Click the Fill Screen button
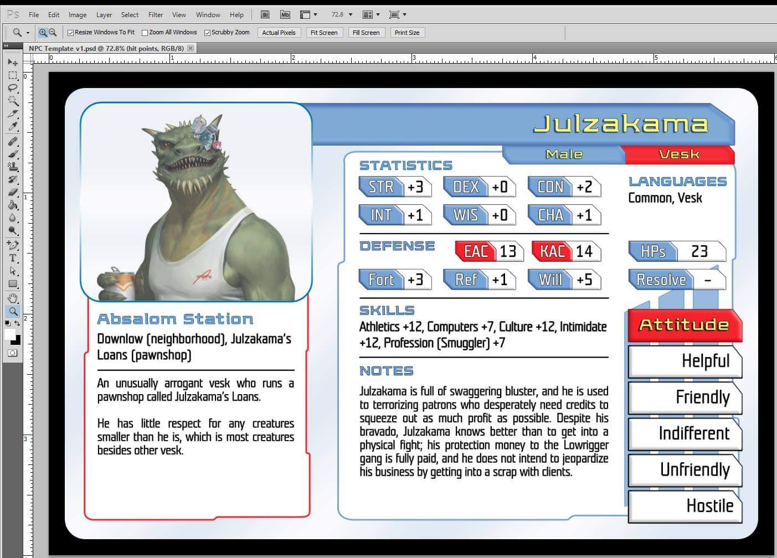The height and width of the screenshot is (558, 777). pyautogui.click(x=366, y=33)
